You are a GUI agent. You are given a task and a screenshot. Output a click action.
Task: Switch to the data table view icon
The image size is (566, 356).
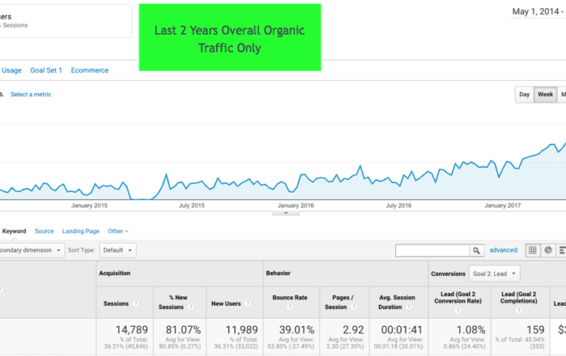click(x=533, y=251)
